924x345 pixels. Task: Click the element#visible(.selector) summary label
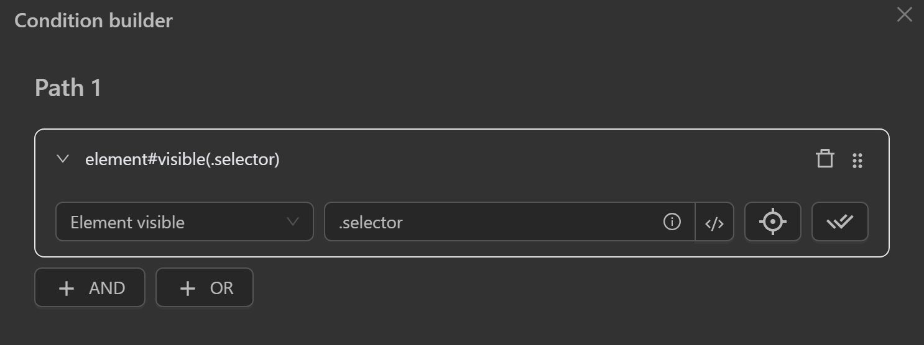(182, 159)
